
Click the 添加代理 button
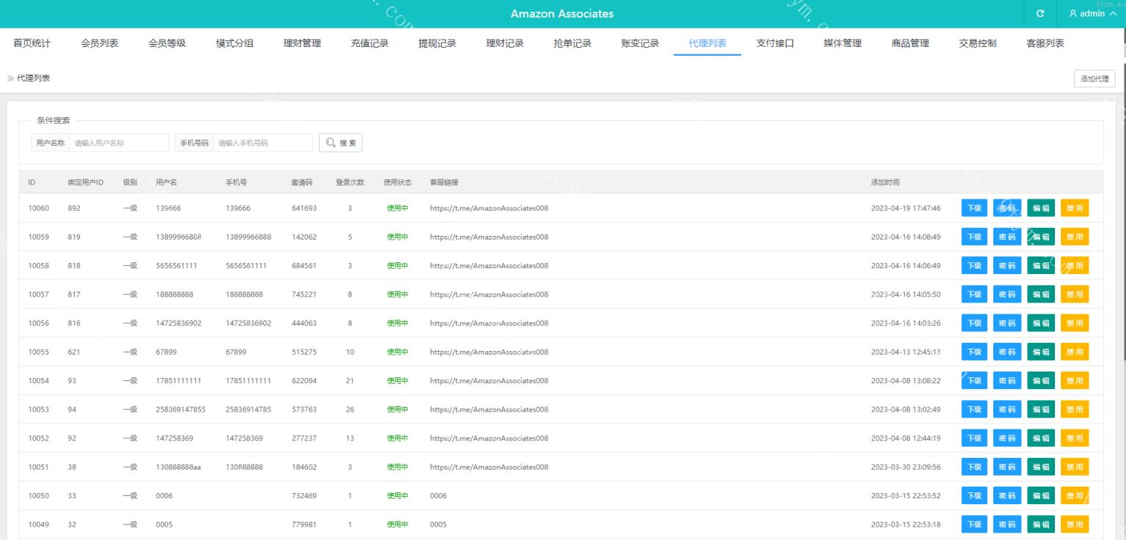click(x=1094, y=79)
